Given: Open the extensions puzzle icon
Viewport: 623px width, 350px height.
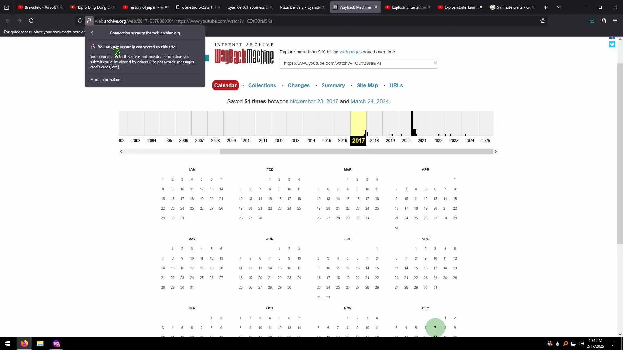Looking at the screenshot, I should pos(603,21).
